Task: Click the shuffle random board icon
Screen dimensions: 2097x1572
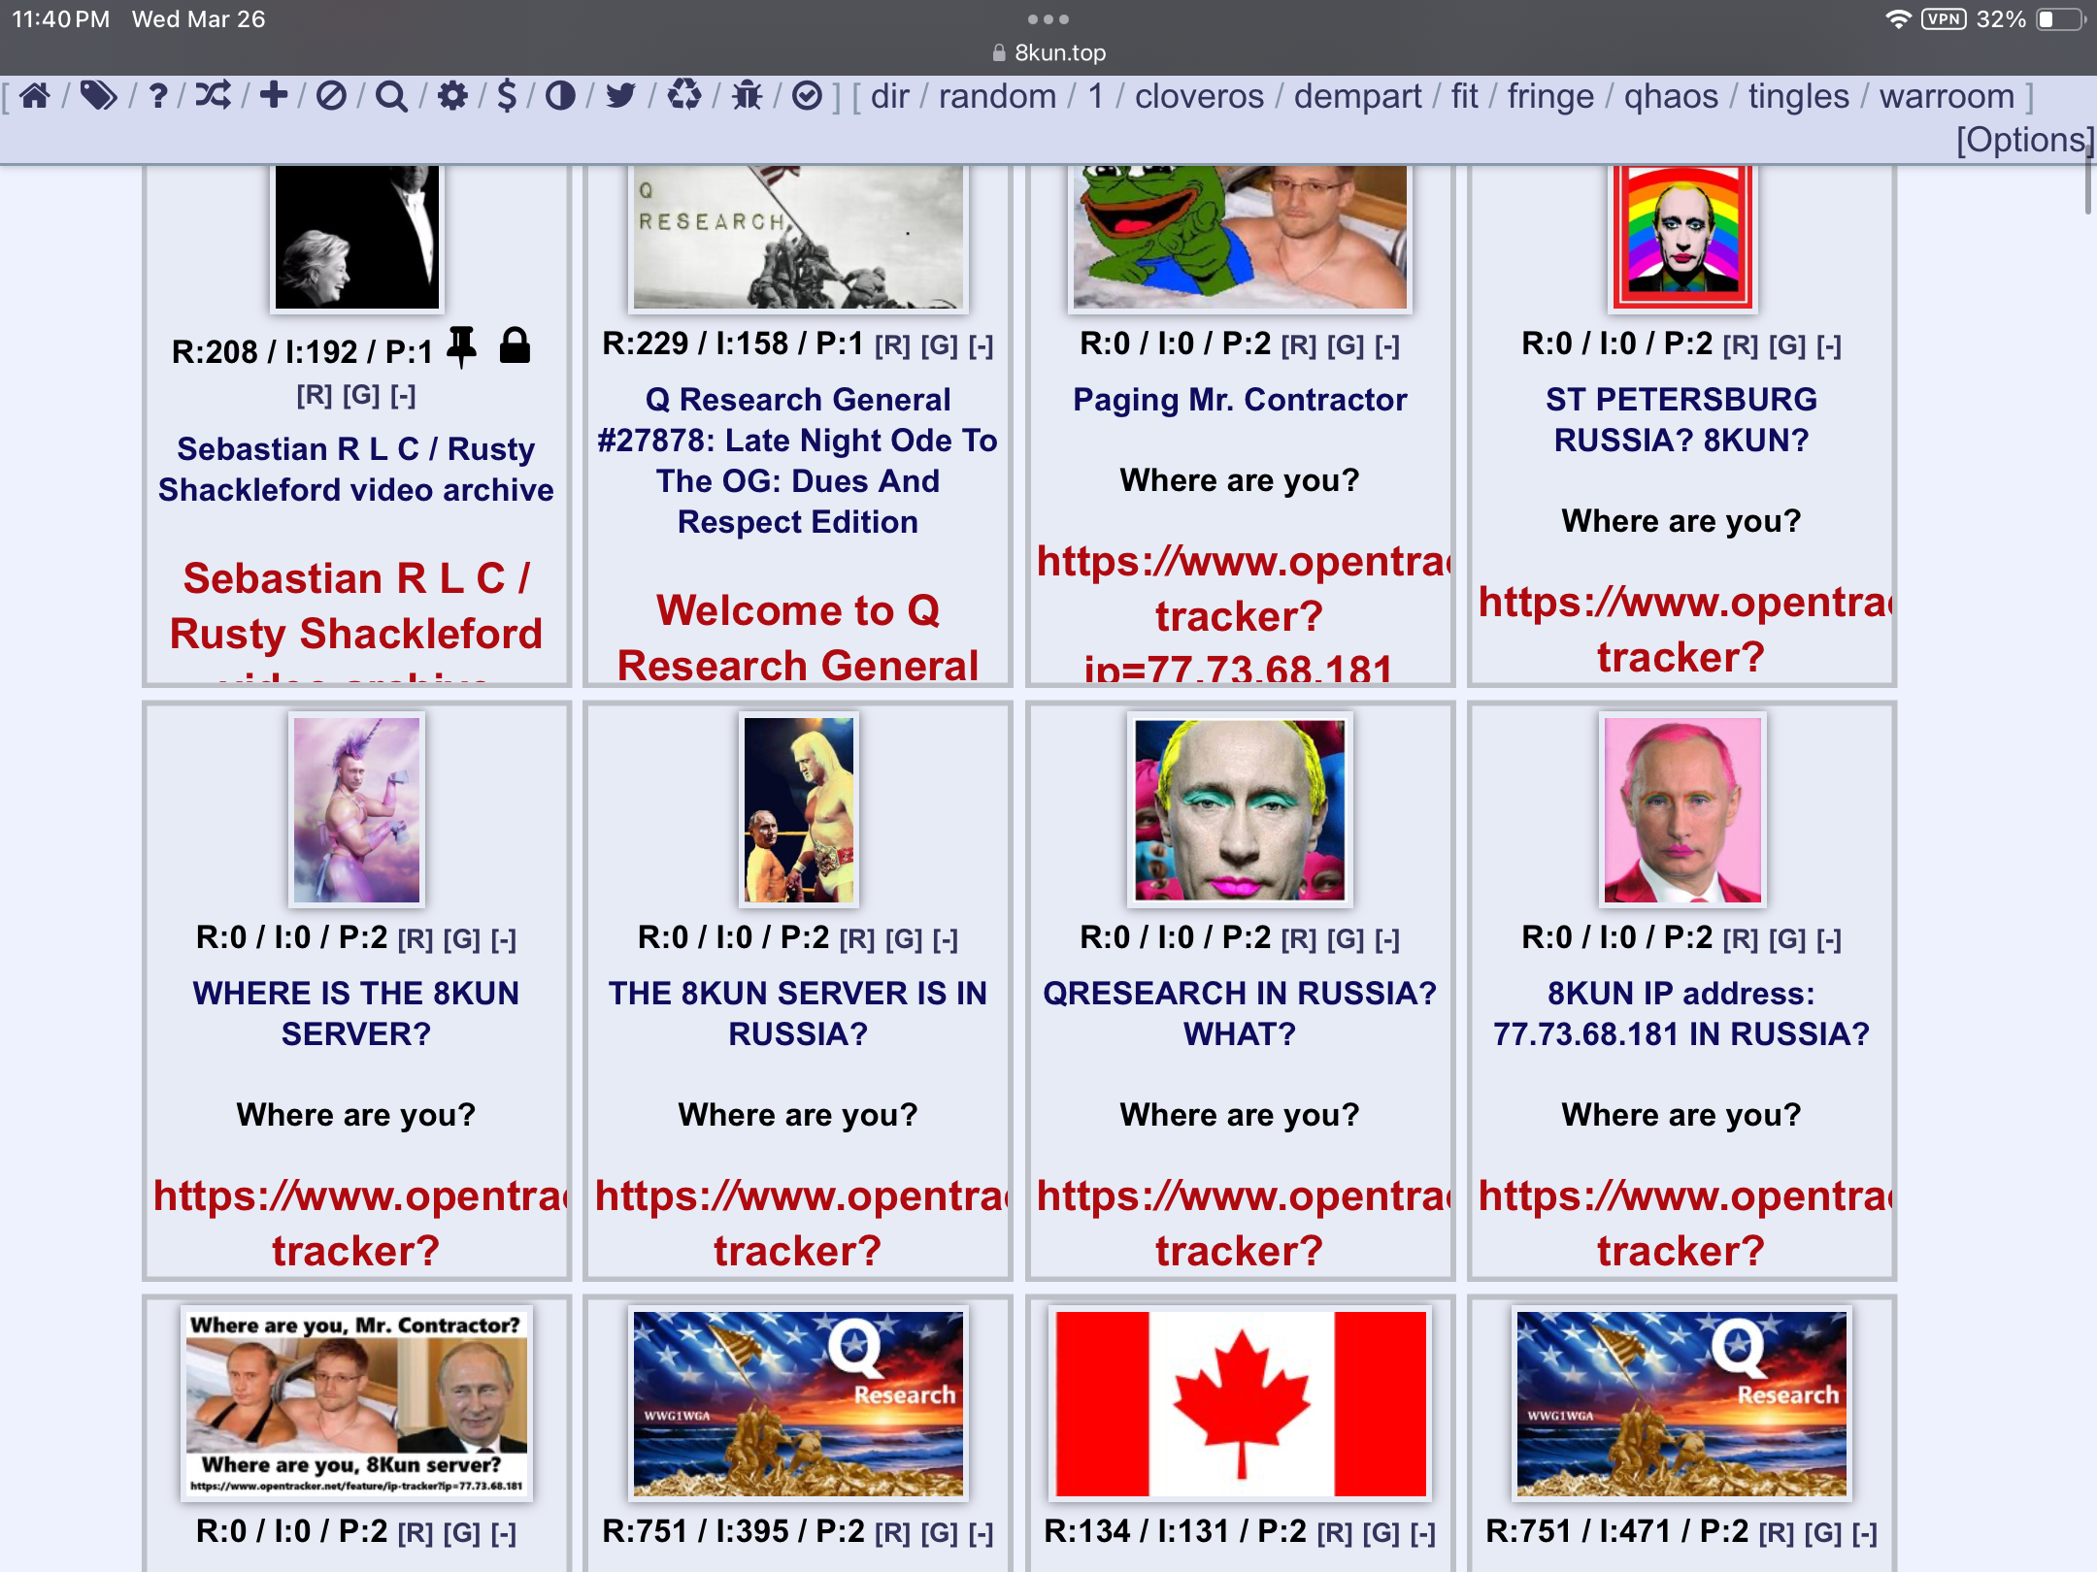Action: click(214, 96)
